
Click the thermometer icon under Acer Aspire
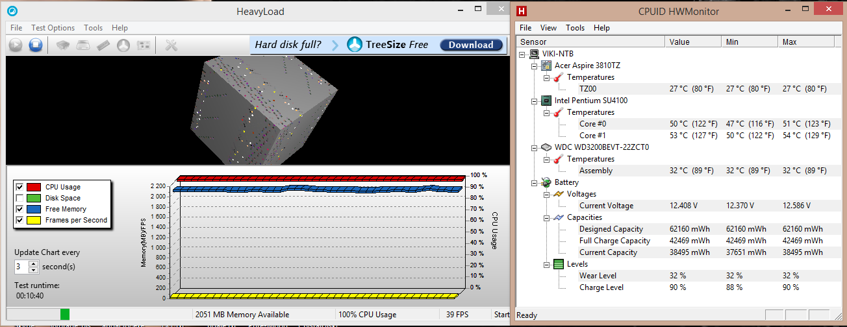(x=558, y=77)
